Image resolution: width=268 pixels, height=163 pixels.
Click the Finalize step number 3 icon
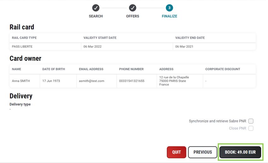pos(169,8)
